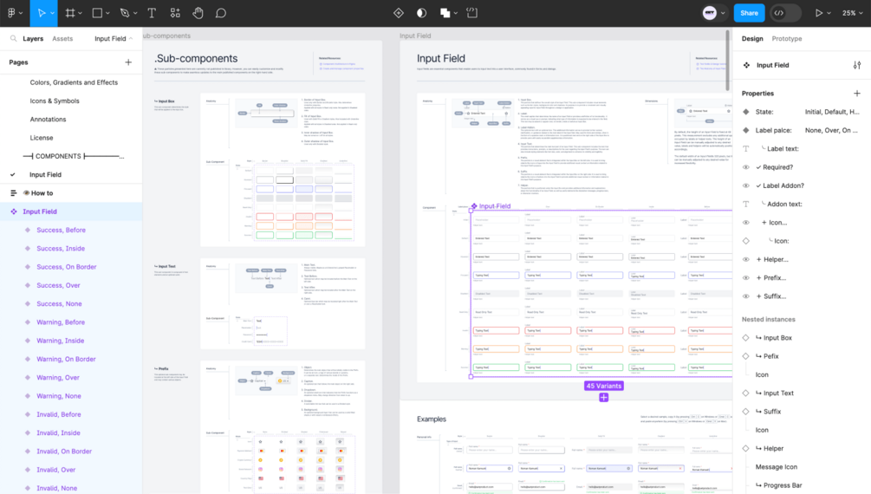The image size is (871, 494).
Task: Click the canvas vertical scrollbar
Action: [727, 60]
